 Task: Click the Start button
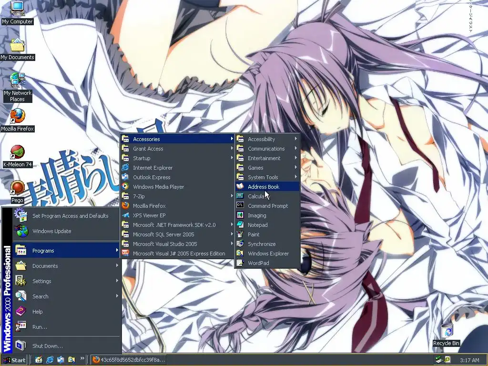coord(14,360)
